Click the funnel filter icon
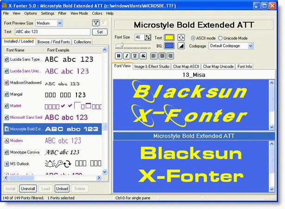The image size is (285, 209). point(96,23)
